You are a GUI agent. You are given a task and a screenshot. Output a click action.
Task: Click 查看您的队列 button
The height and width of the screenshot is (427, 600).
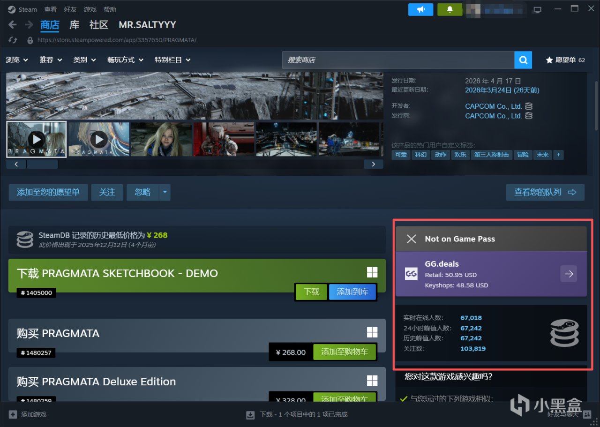[x=545, y=192]
